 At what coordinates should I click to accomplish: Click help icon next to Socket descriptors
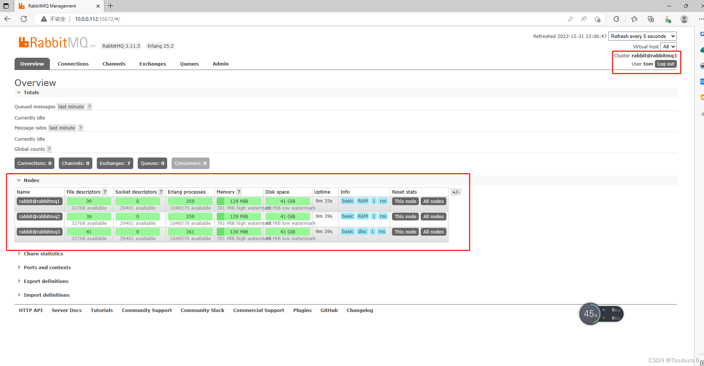coord(161,192)
